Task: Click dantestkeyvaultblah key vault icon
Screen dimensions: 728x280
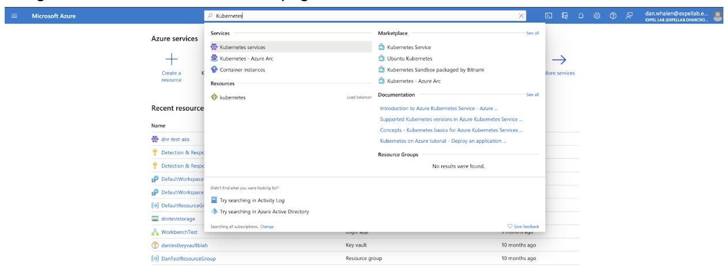Action: [155, 245]
